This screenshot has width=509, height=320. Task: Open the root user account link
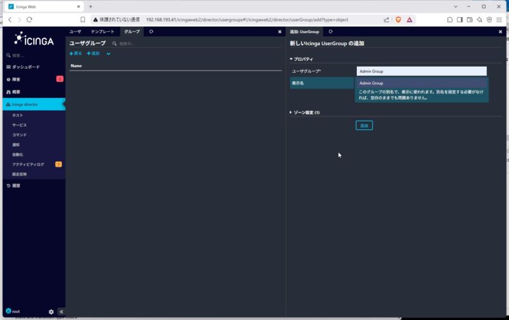coord(13,311)
